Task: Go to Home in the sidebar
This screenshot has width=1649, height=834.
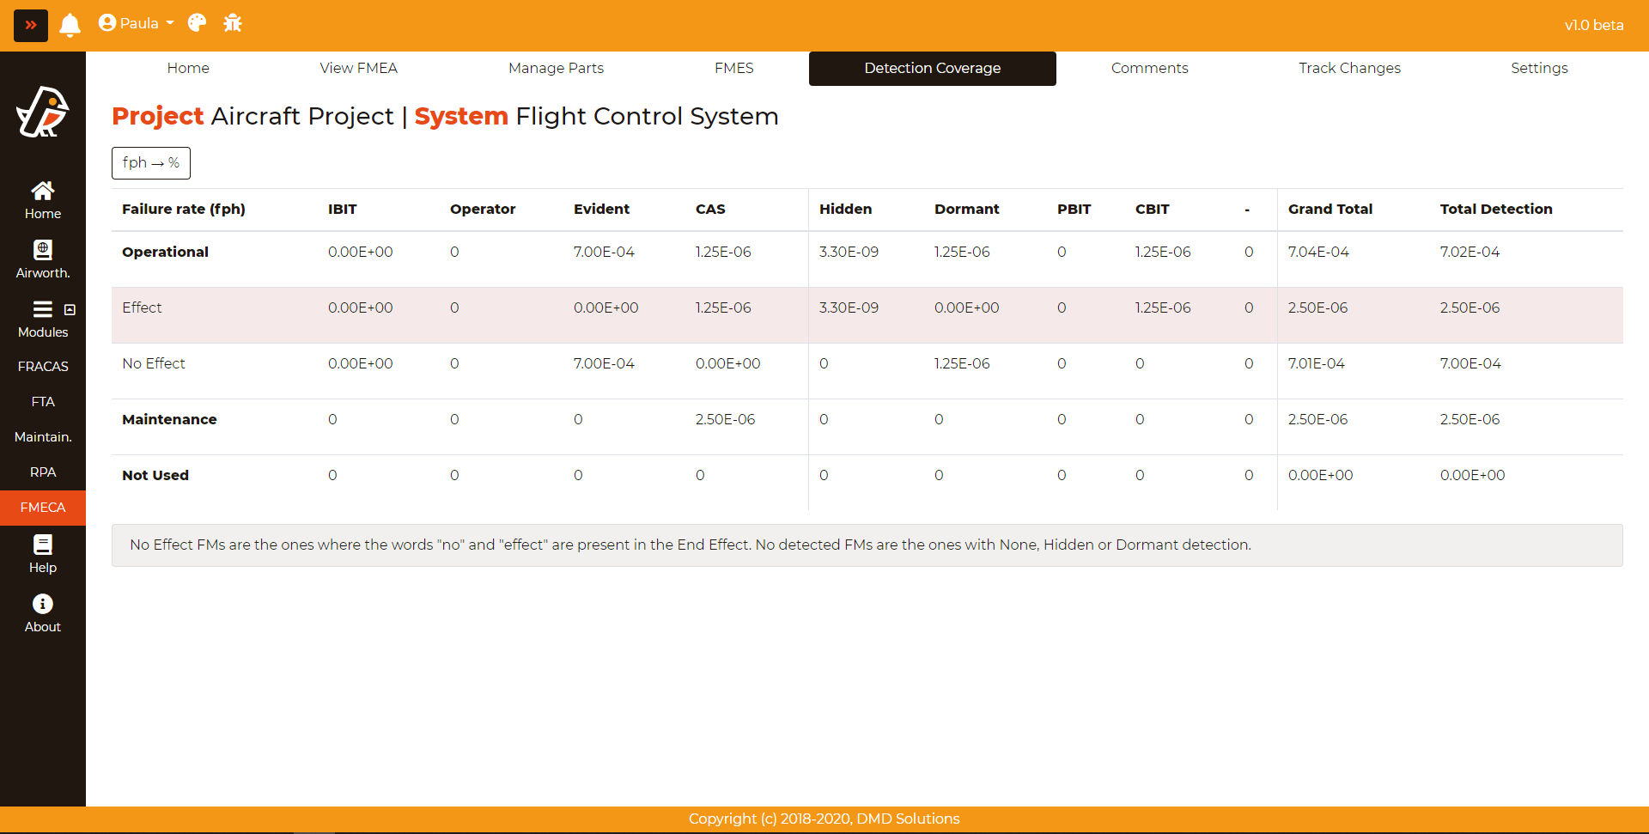Action: point(42,200)
